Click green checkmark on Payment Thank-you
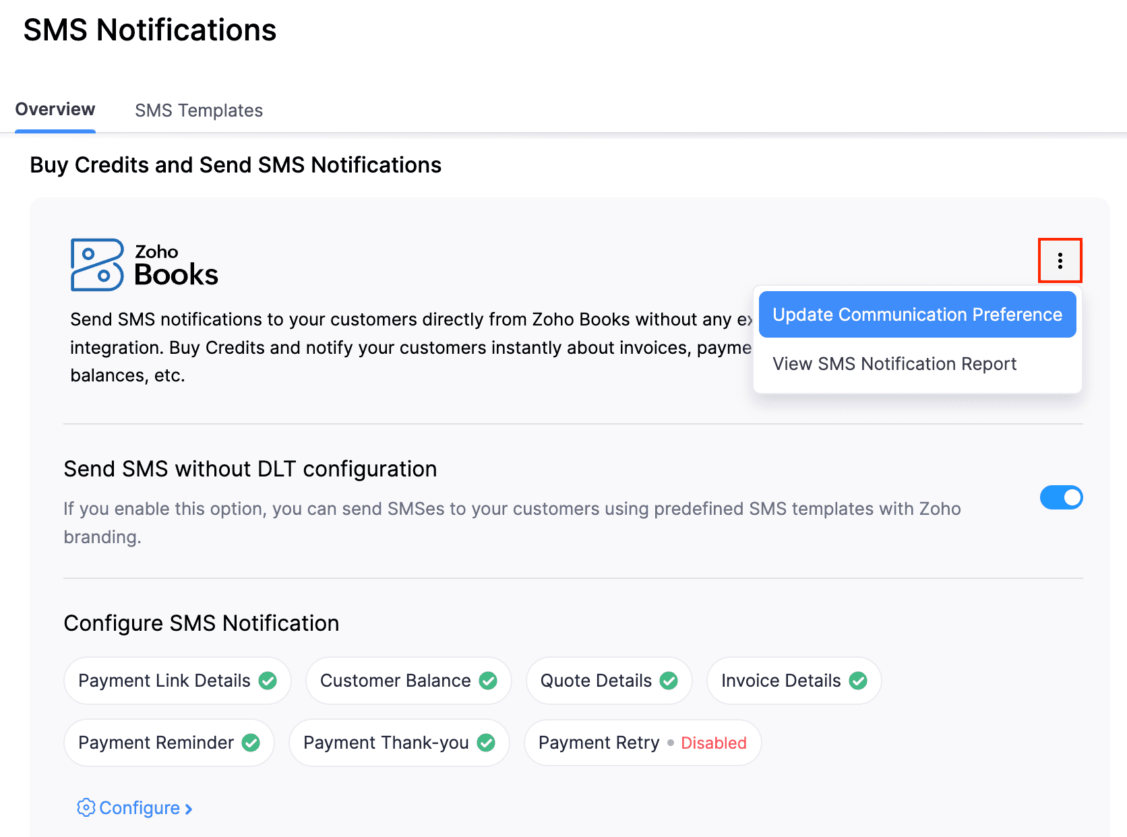 point(486,743)
